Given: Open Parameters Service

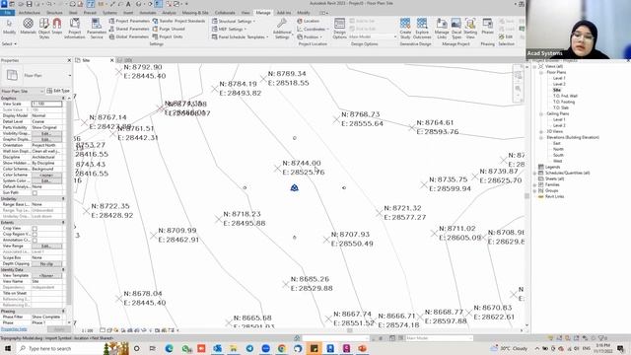Looking at the screenshot, I should point(97,28).
